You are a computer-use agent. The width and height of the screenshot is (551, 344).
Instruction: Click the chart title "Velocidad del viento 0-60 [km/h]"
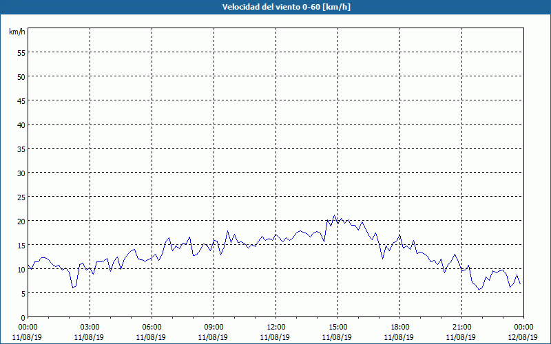click(287, 7)
